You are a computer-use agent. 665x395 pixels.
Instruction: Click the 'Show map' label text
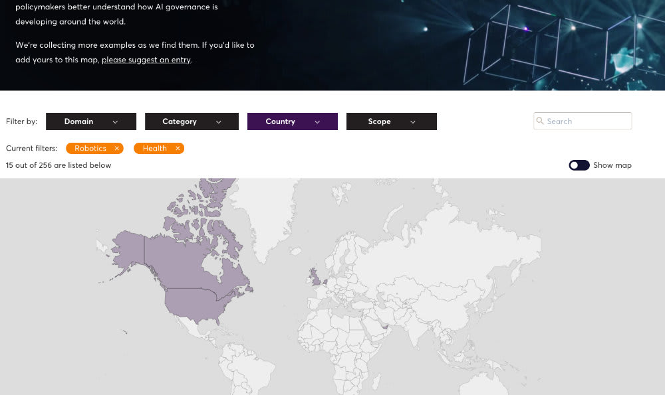point(612,165)
